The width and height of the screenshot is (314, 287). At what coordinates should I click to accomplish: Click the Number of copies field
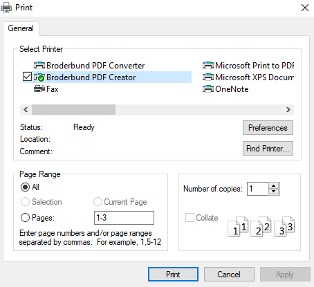(x=257, y=189)
